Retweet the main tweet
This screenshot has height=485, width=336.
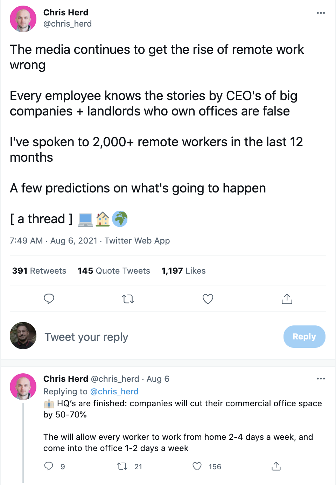128,299
